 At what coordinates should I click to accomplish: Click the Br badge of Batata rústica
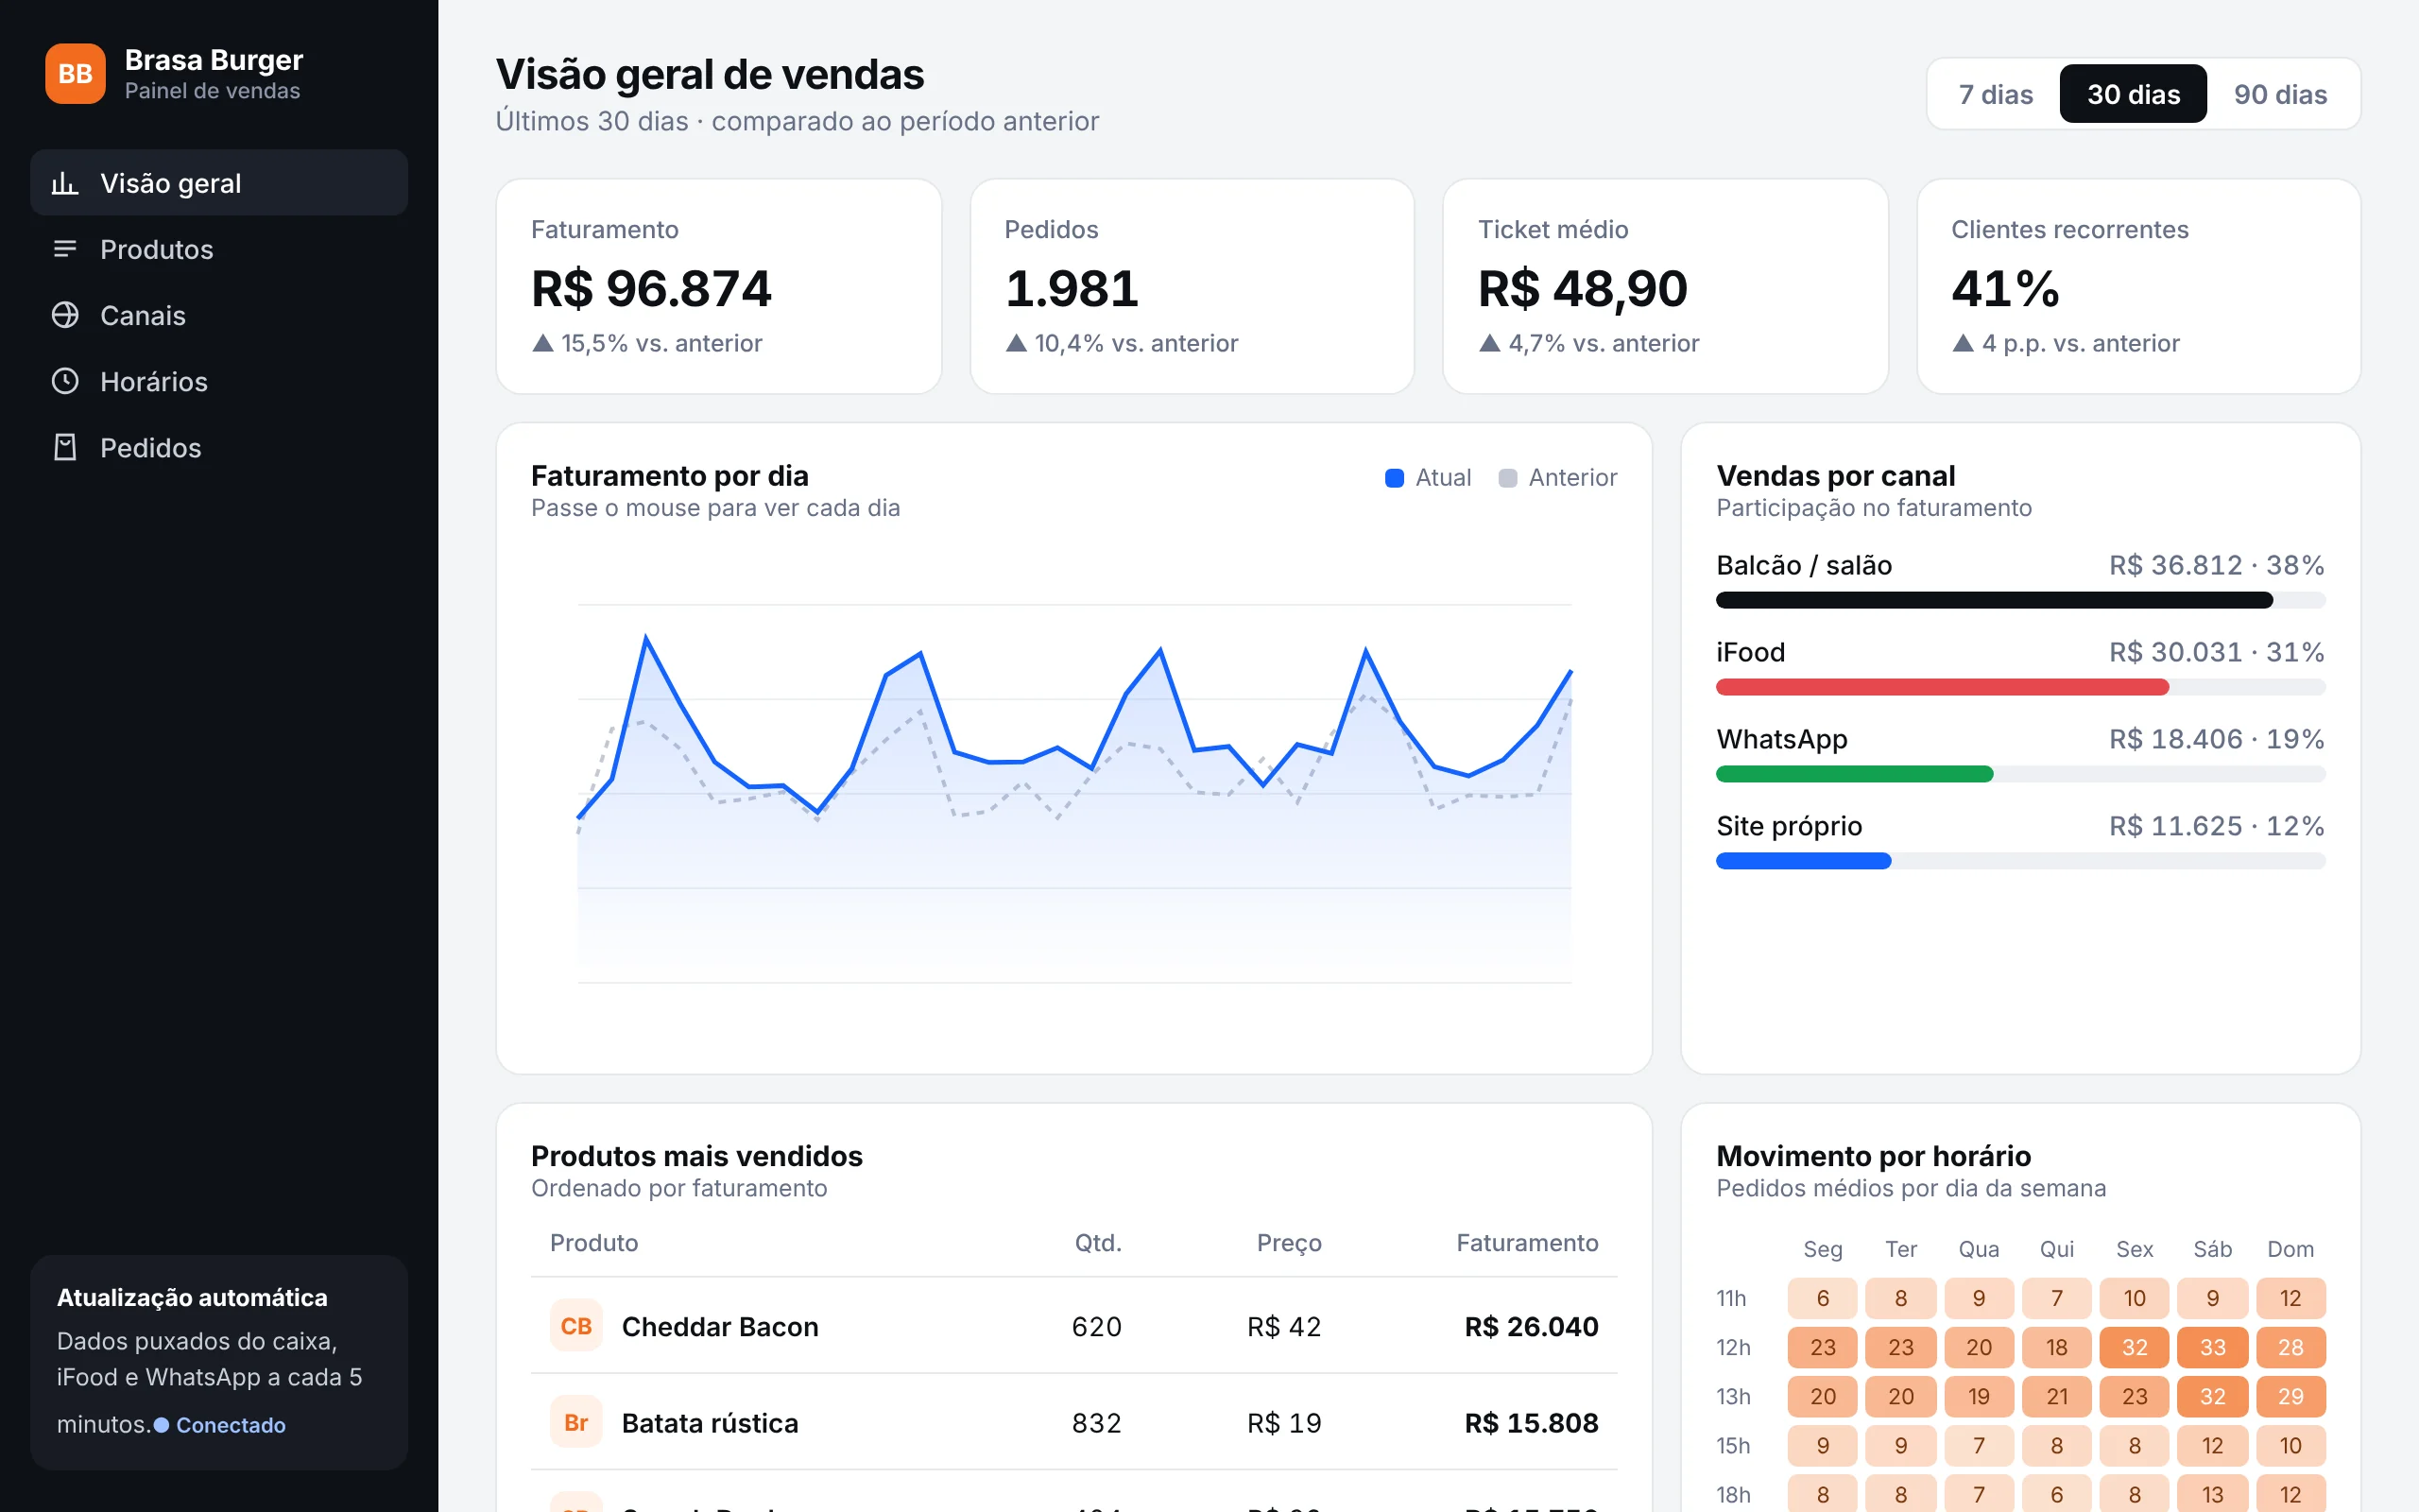coord(575,1422)
